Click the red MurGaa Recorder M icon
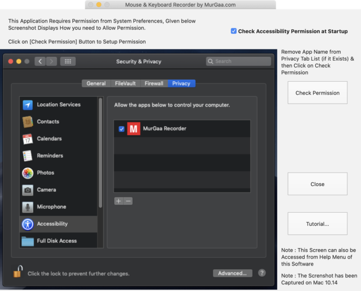The width and height of the screenshot is (361, 291). [x=134, y=129]
